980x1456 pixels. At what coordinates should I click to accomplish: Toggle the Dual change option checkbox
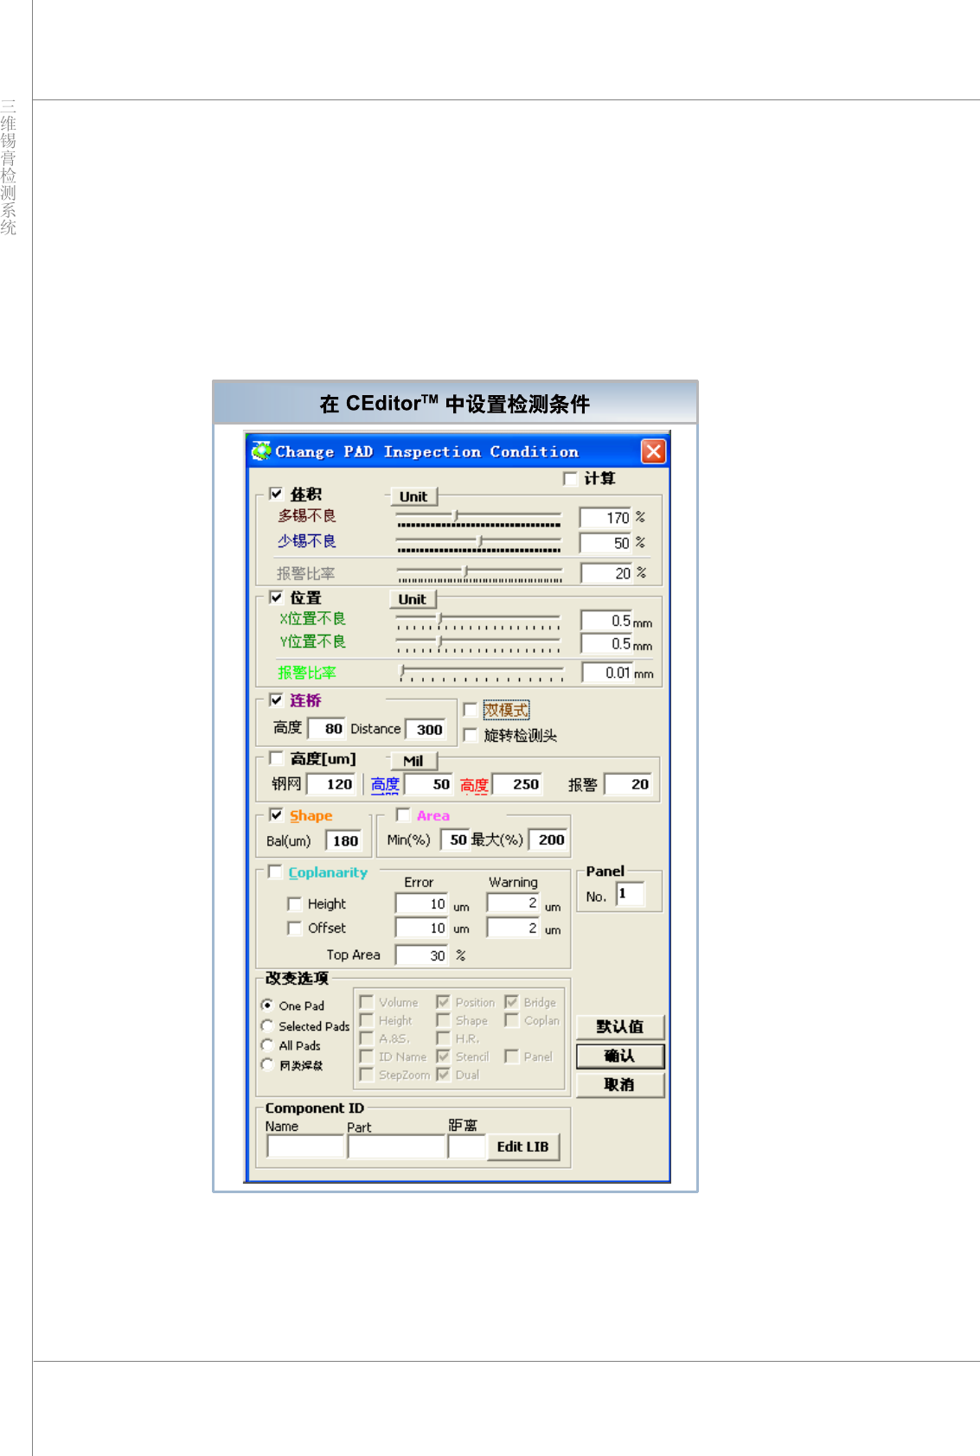pyautogui.click(x=443, y=1075)
